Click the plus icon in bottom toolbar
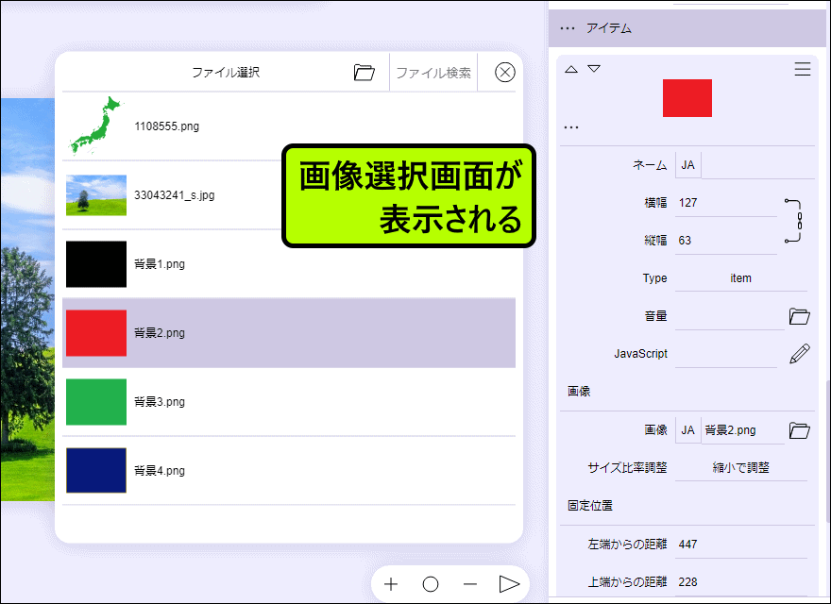 pyautogui.click(x=391, y=584)
